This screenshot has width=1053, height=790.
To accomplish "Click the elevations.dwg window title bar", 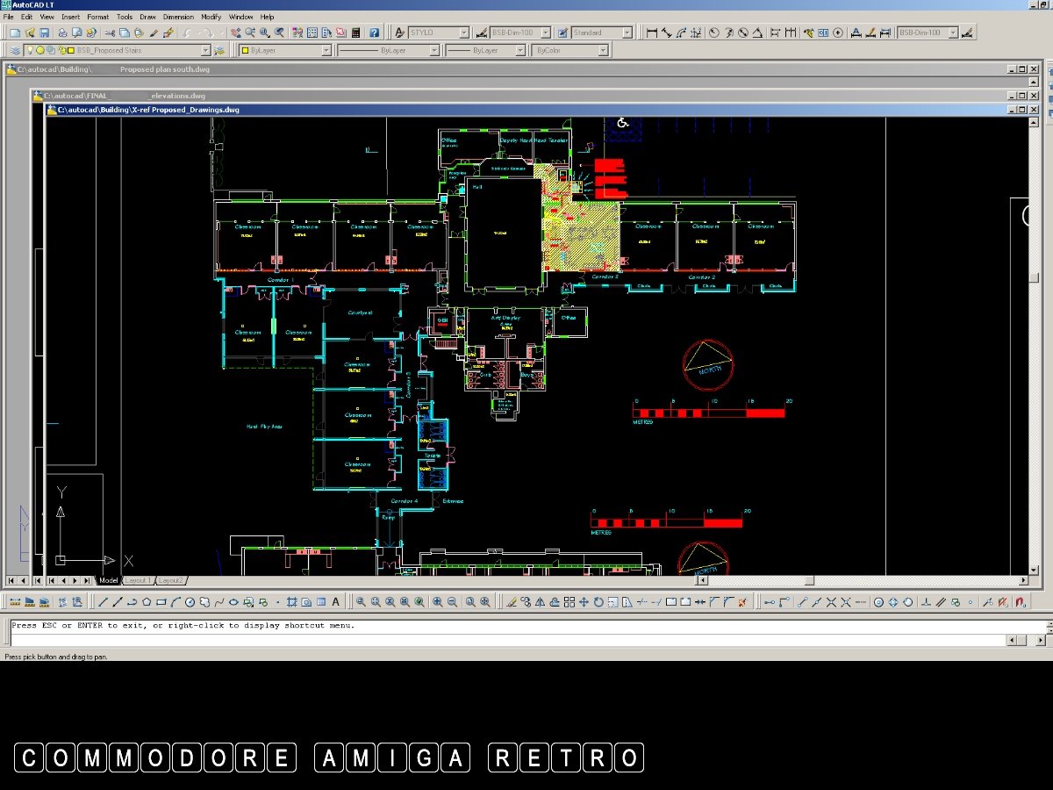I will click(175, 96).
